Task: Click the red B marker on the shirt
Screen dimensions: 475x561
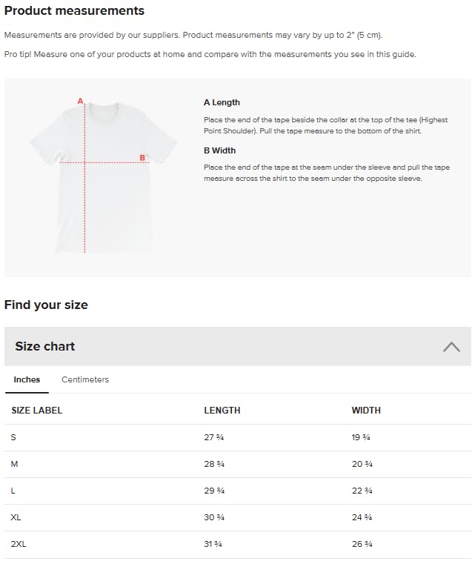Action: (142, 157)
